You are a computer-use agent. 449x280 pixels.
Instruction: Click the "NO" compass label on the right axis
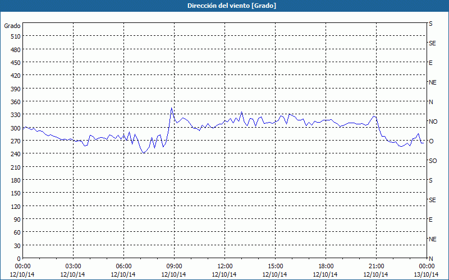pyautogui.click(x=433, y=122)
